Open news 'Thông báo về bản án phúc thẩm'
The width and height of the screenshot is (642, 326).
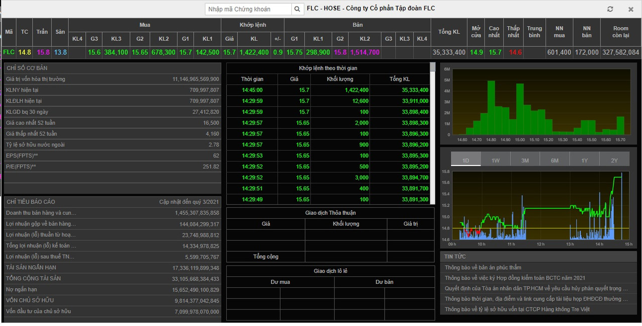click(483, 268)
